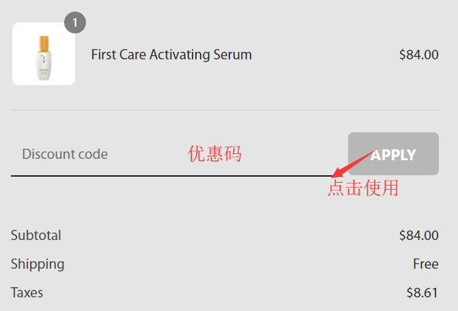Click the Shipping label
458x311 pixels.
tap(38, 264)
